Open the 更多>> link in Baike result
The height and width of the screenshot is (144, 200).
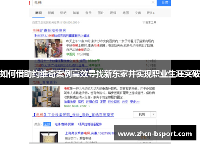[135, 102]
